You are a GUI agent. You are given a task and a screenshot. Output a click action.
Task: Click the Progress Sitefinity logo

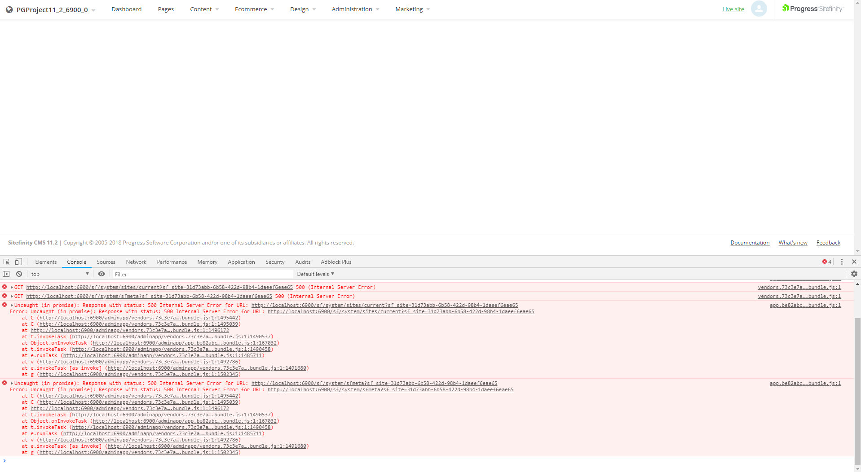click(813, 9)
